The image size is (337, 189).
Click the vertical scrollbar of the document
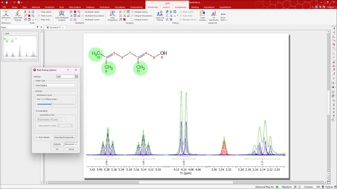point(328,102)
